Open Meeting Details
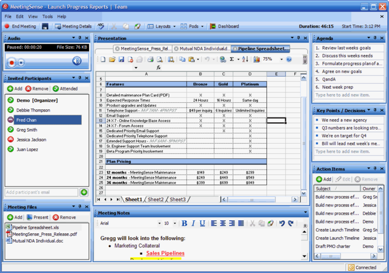The image size is (389, 273). [74, 26]
